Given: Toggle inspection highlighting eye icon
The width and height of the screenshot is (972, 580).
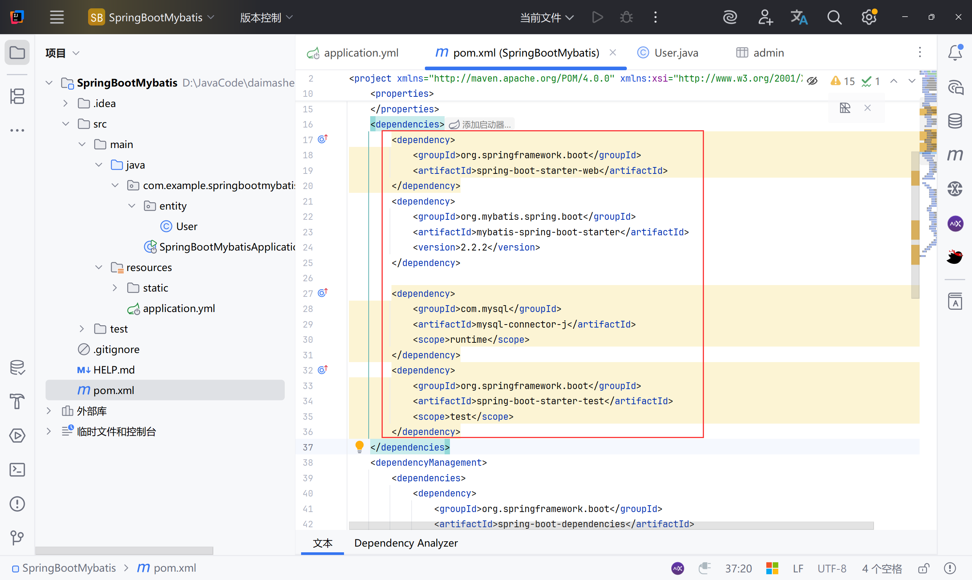Looking at the screenshot, I should [812, 81].
